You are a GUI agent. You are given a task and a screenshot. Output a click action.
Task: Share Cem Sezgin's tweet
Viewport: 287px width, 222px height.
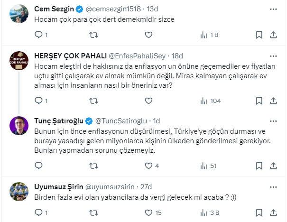273,35
